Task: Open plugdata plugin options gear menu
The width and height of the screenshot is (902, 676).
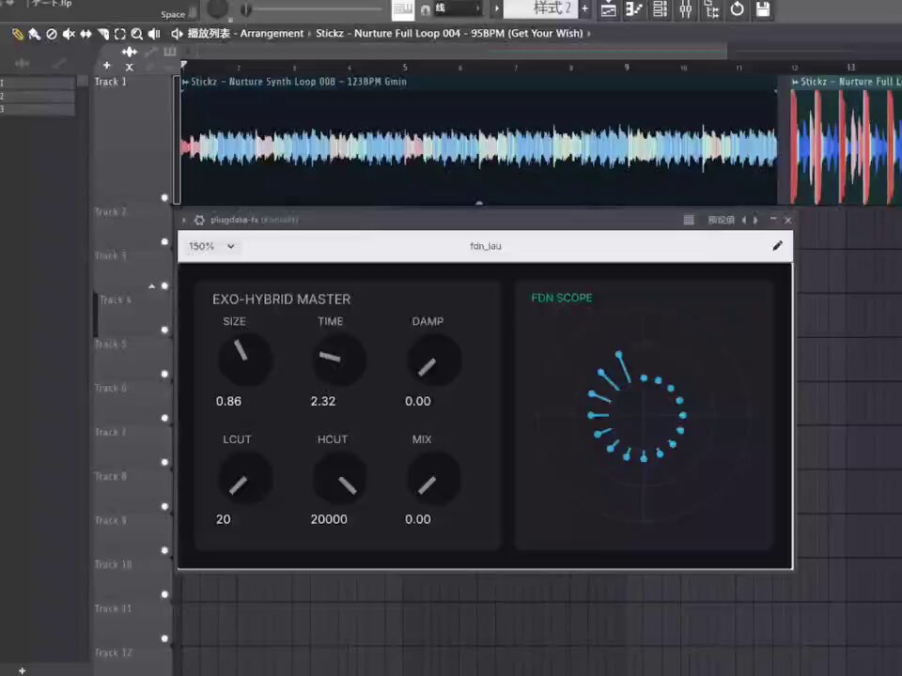Action: click(199, 220)
